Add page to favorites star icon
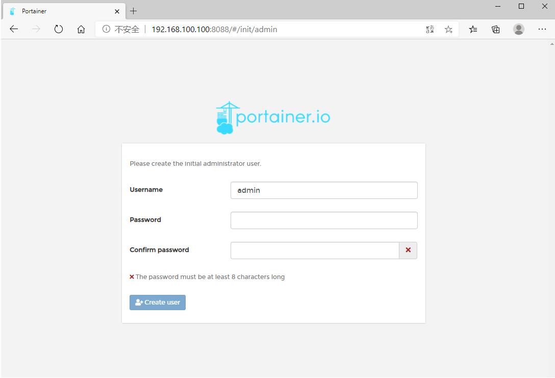555x378 pixels. click(448, 30)
